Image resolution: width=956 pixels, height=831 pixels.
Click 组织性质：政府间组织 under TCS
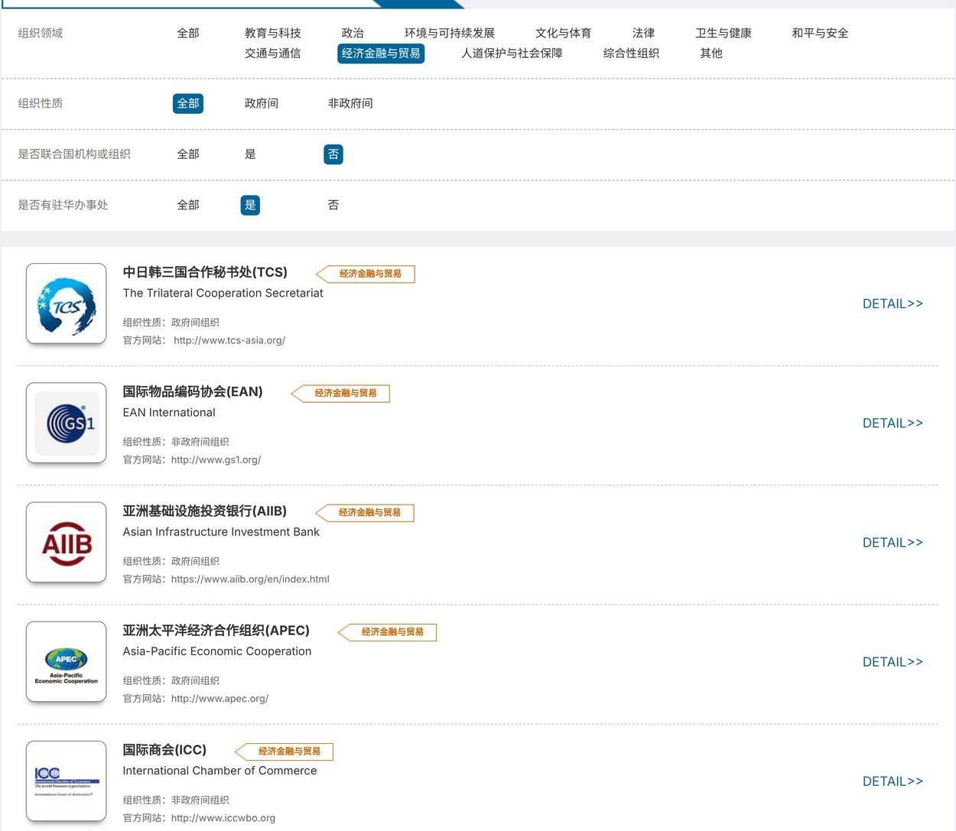click(171, 322)
